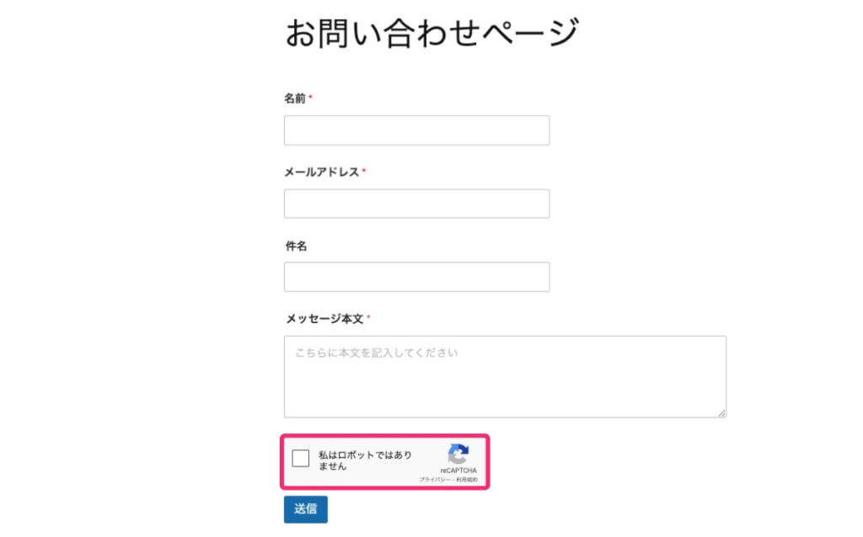Check the 私はロボットではありません checkbox
The height and width of the screenshot is (537, 863).
pyautogui.click(x=301, y=458)
